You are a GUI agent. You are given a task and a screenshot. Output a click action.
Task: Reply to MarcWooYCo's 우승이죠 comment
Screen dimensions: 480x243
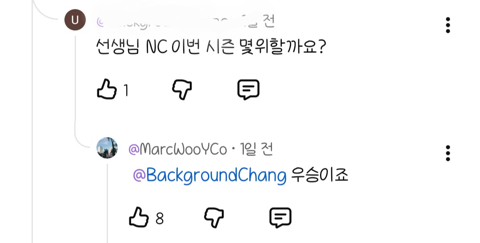[x=280, y=218]
